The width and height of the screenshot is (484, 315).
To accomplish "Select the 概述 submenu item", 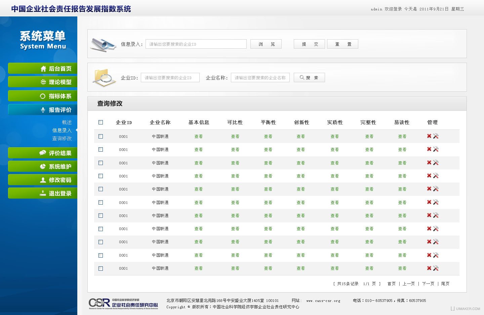I will coord(67,122).
